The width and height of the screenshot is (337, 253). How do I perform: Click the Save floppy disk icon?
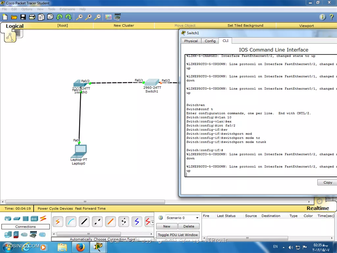pos(23,17)
